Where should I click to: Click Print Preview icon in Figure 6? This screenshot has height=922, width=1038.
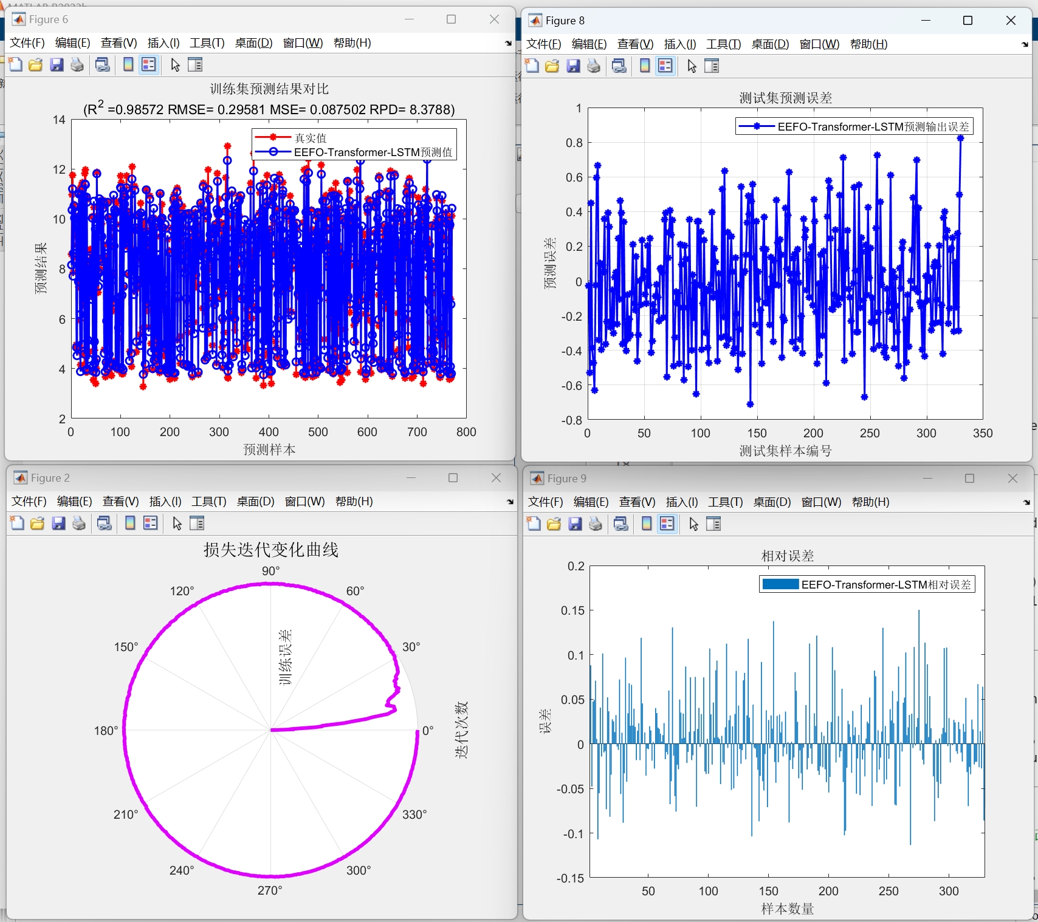(x=103, y=64)
